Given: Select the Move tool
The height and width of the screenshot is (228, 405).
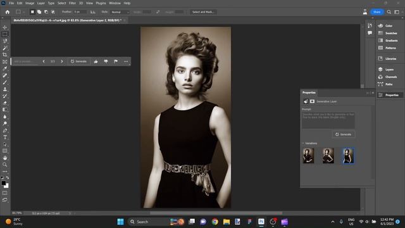Looking at the screenshot, I should (5, 27).
